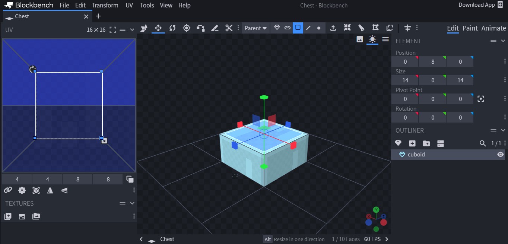508x244 pixels.
Task: Switch to Paint mode tab
Action: [x=470, y=28]
